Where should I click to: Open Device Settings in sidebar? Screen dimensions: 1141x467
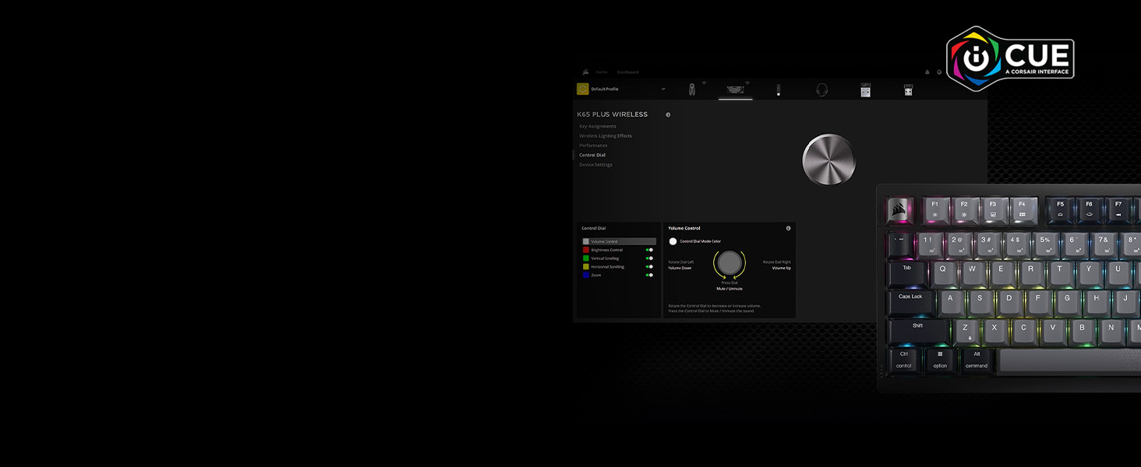(x=595, y=164)
